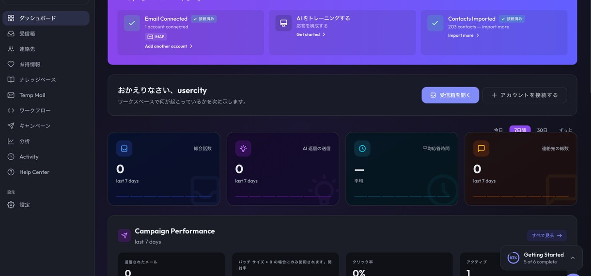Click Email Connected checkmark icon
The image size is (591, 276).
pyautogui.click(x=132, y=23)
